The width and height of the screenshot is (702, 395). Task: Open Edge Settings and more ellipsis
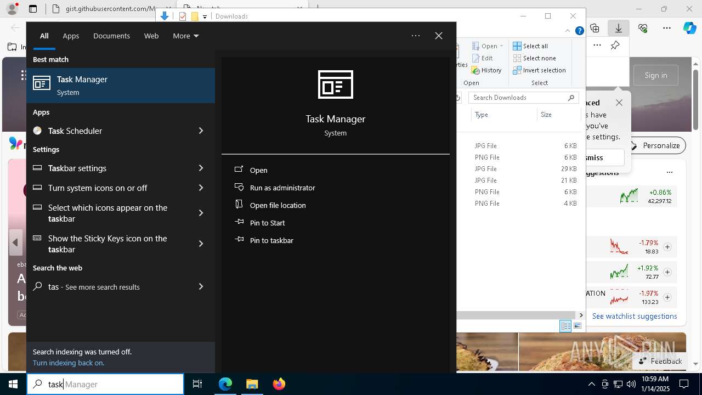(x=667, y=28)
